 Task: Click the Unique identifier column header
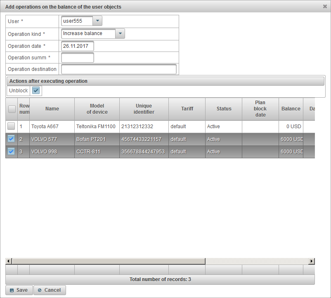pyautogui.click(x=144, y=109)
